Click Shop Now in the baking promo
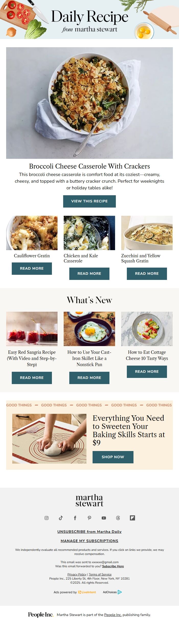The height and width of the screenshot is (626, 179). point(113,457)
